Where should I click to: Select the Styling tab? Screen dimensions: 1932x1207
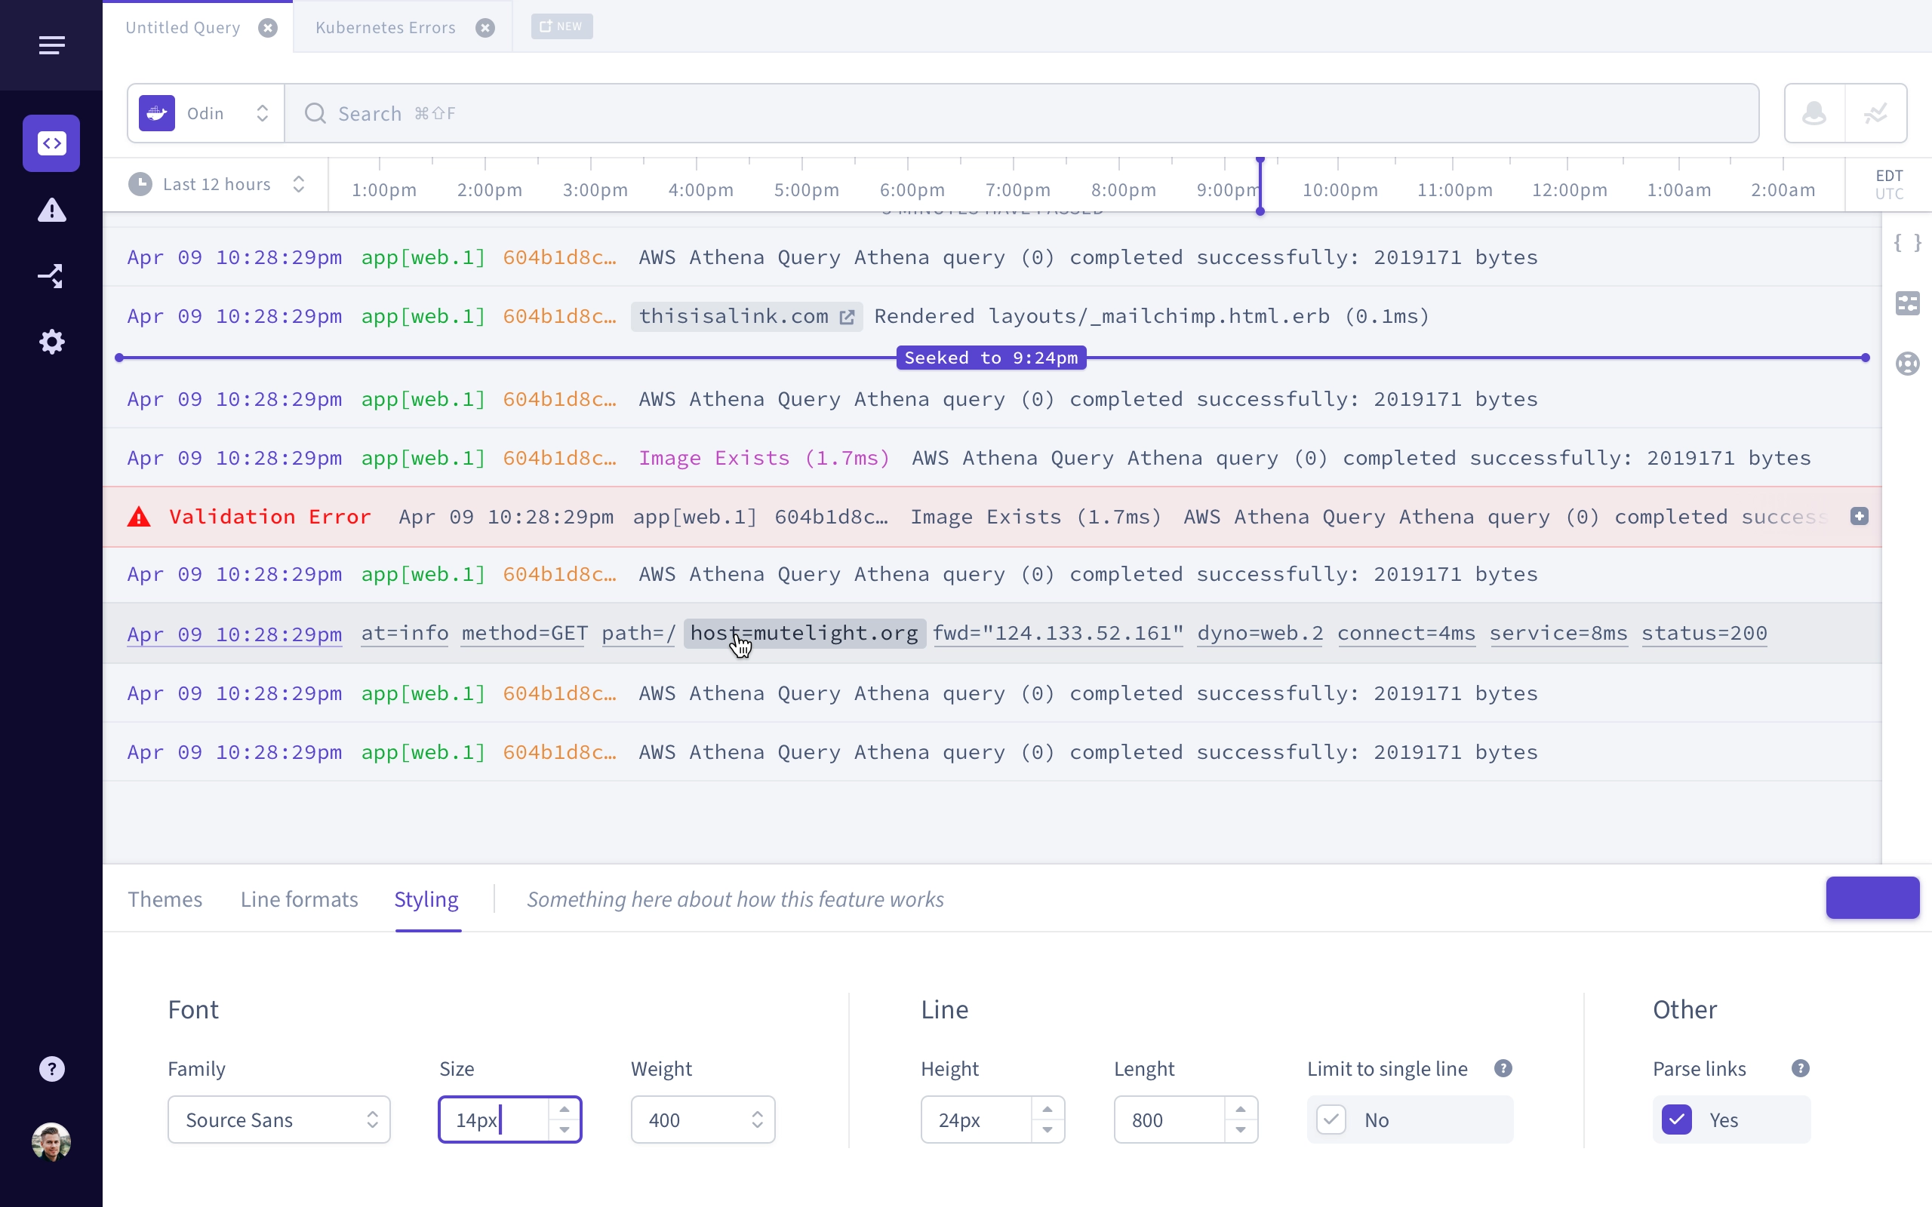pyautogui.click(x=427, y=900)
